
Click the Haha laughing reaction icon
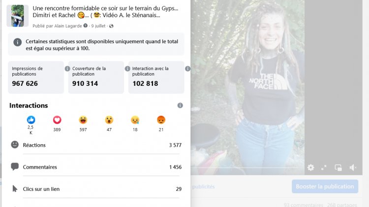(83, 120)
